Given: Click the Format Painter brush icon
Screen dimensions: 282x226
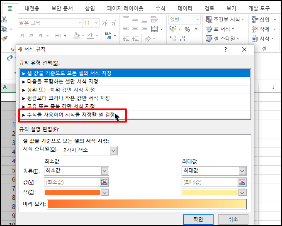Looking at the screenshot, I should [x=4, y=39].
